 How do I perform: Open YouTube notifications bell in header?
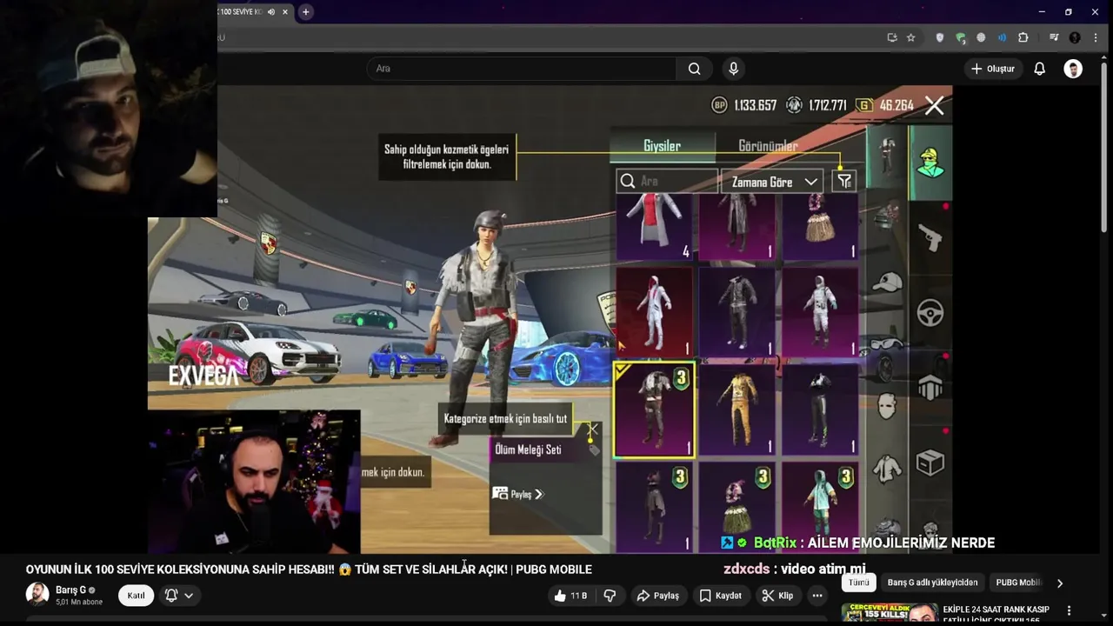[1039, 69]
